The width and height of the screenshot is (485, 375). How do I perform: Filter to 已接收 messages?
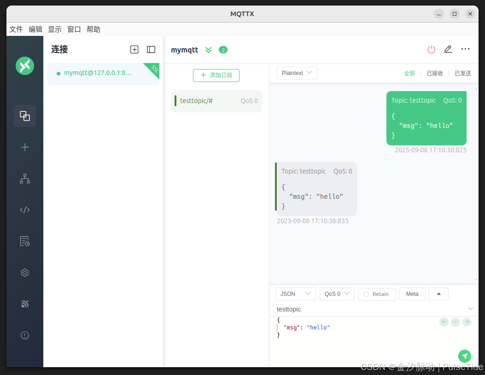[435, 73]
